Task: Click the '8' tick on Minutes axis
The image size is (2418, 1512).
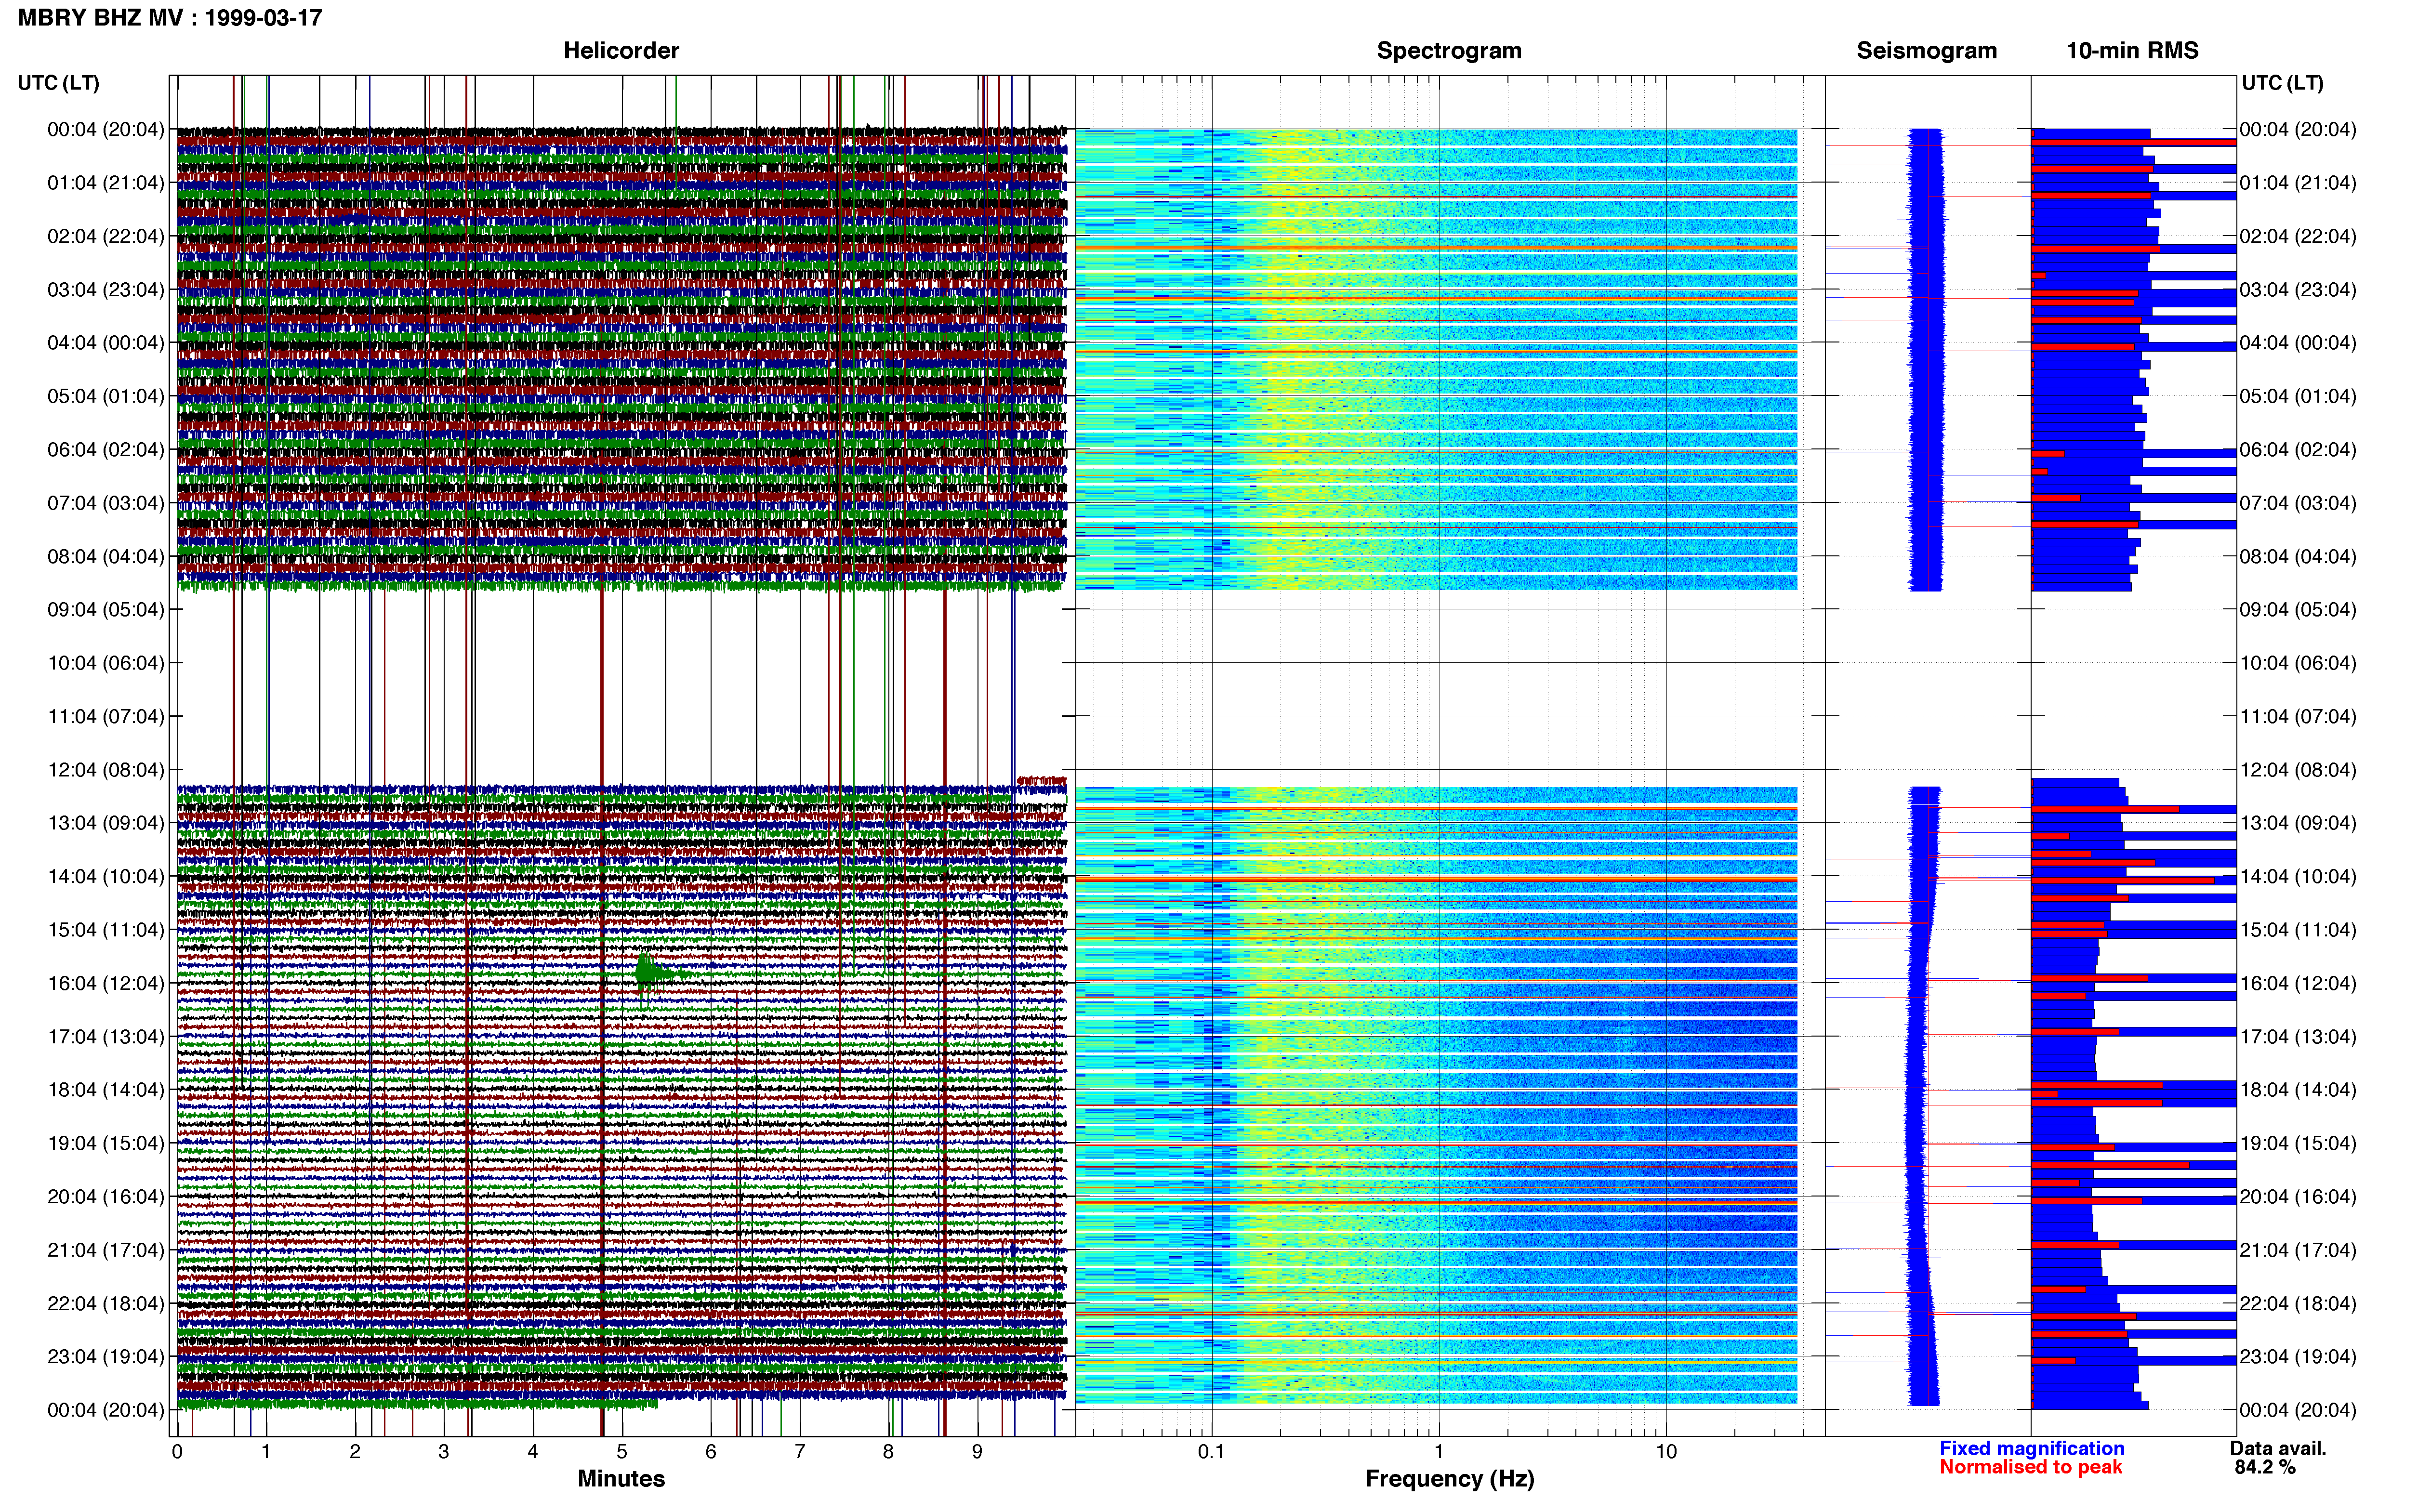Action: pyautogui.click(x=888, y=1452)
